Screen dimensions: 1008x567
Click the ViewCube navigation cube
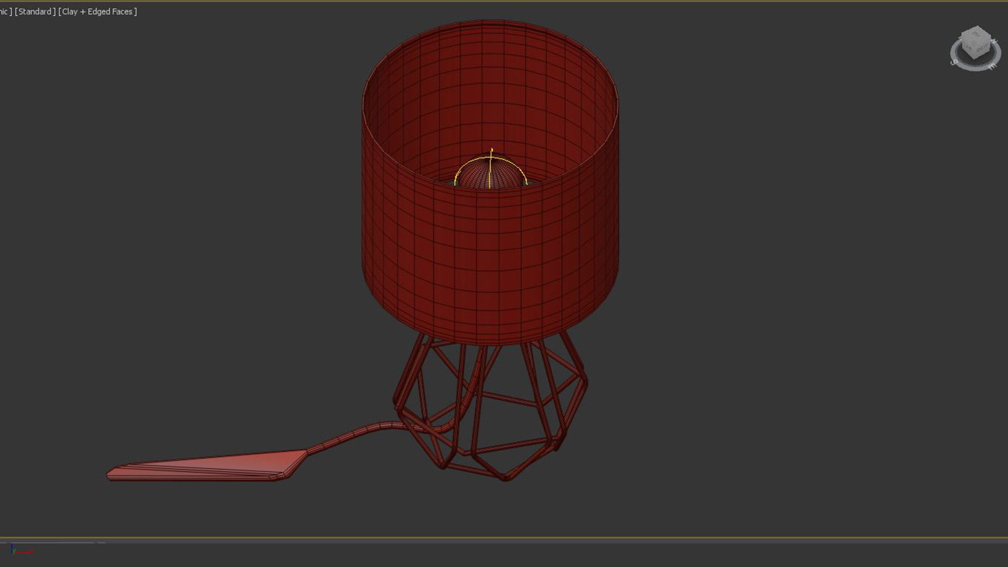tap(975, 43)
